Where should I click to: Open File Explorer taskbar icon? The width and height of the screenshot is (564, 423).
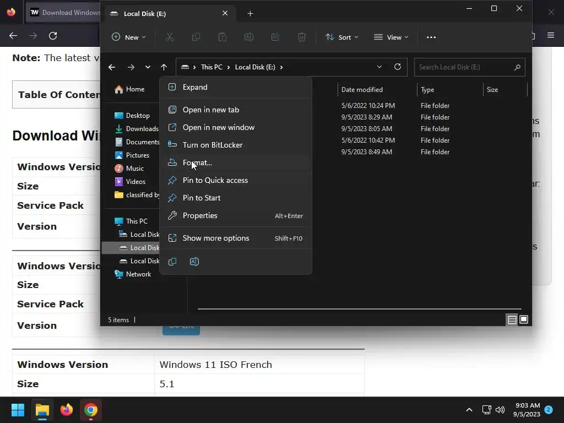(x=42, y=410)
